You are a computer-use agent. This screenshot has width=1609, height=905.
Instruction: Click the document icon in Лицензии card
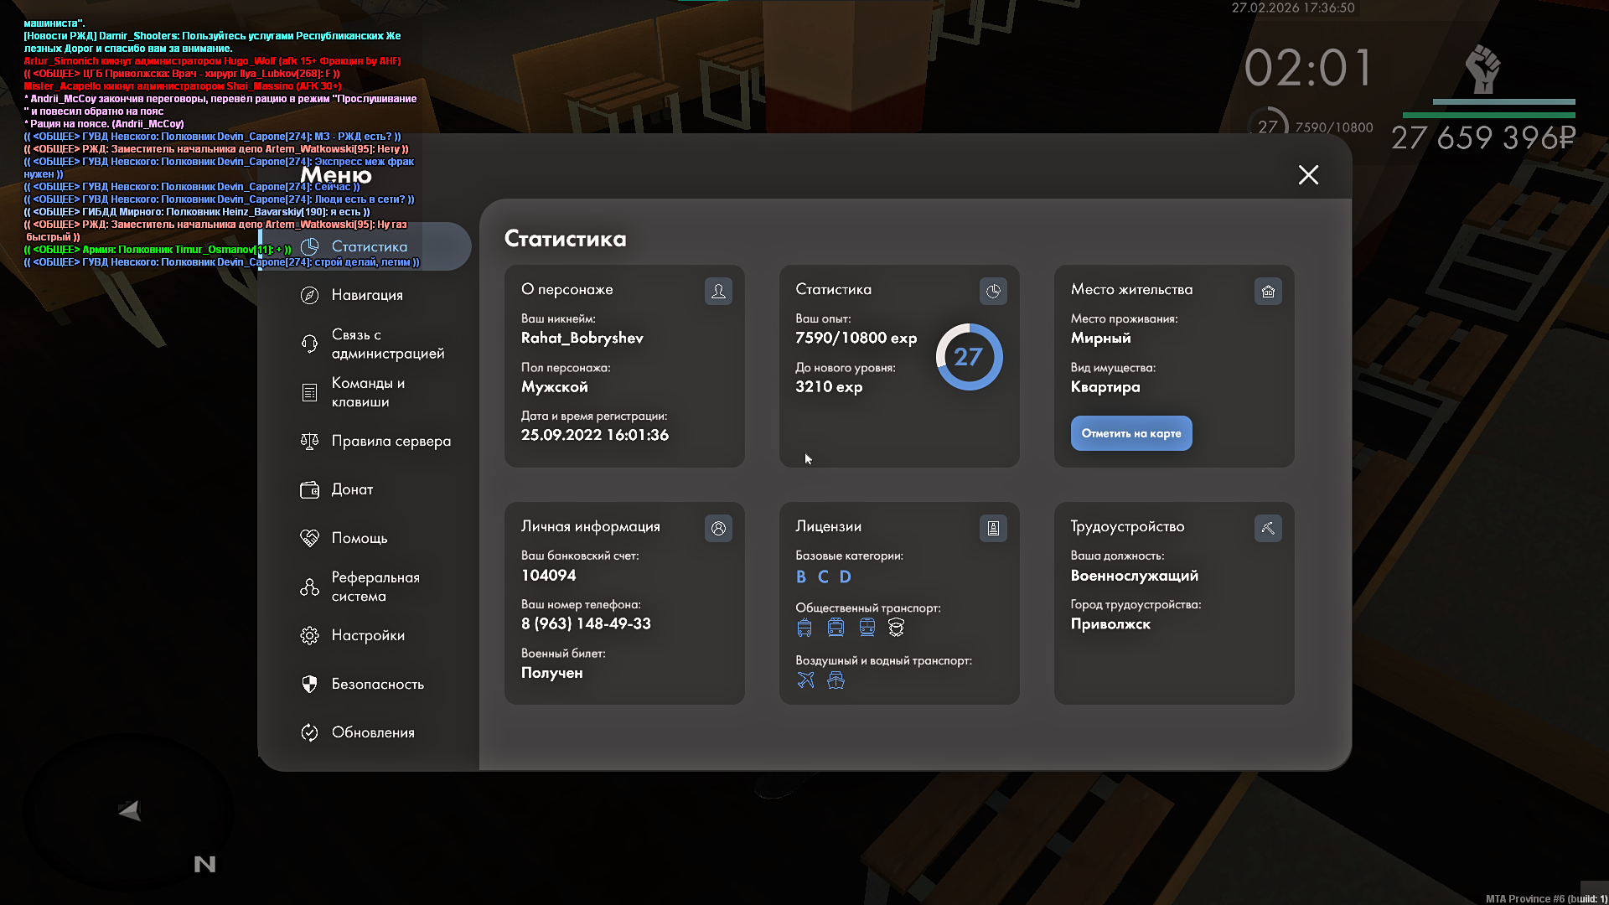pyautogui.click(x=993, y=528)
